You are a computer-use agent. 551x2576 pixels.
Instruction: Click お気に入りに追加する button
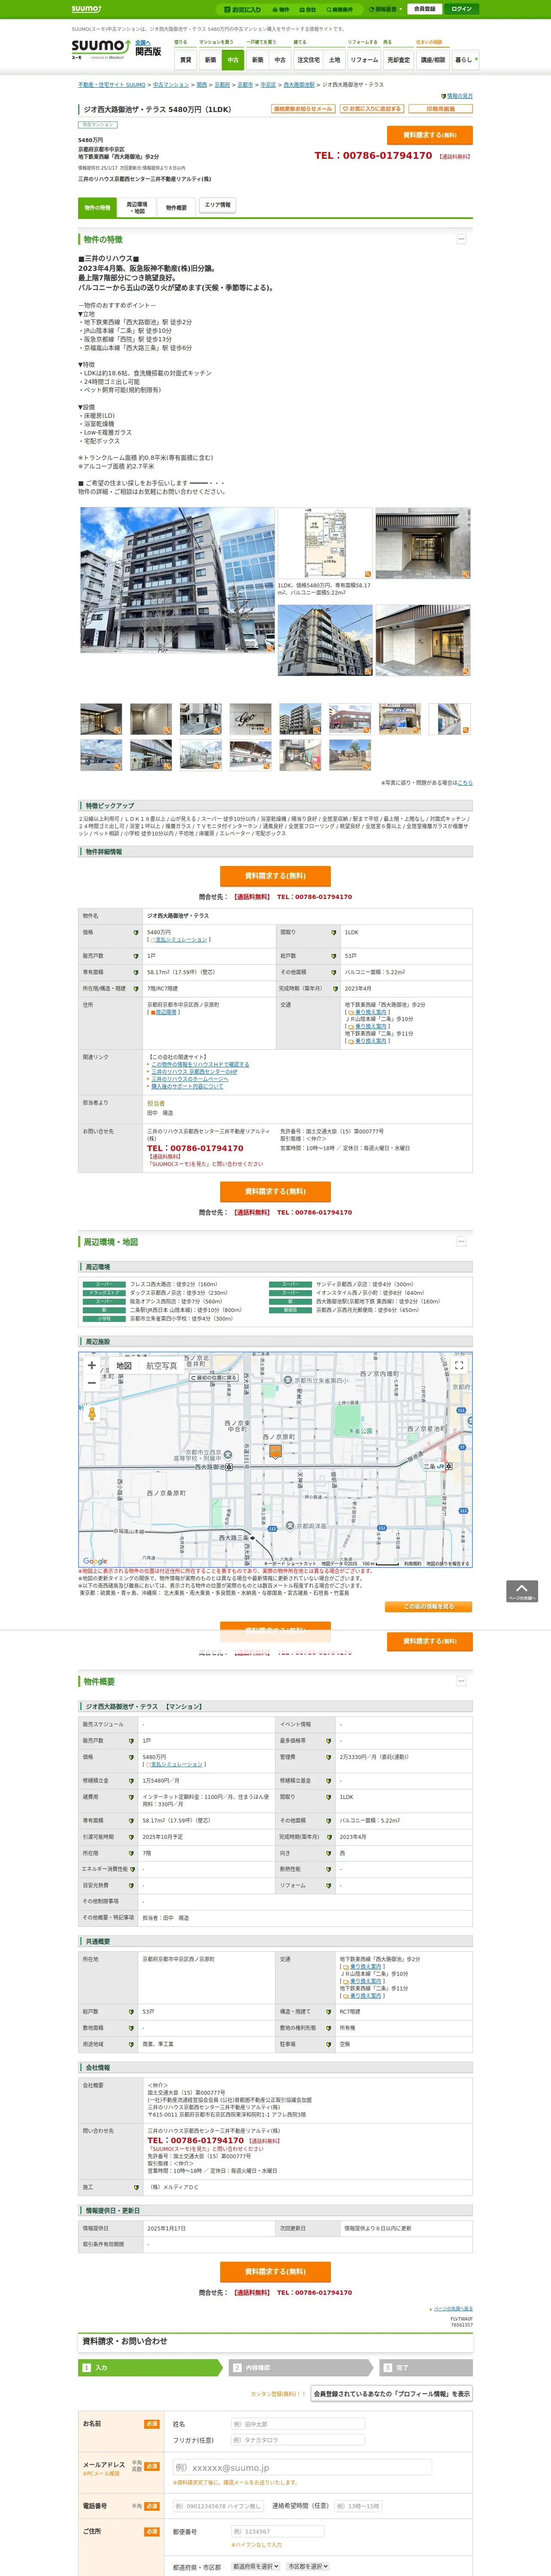(x=371, y=109)
